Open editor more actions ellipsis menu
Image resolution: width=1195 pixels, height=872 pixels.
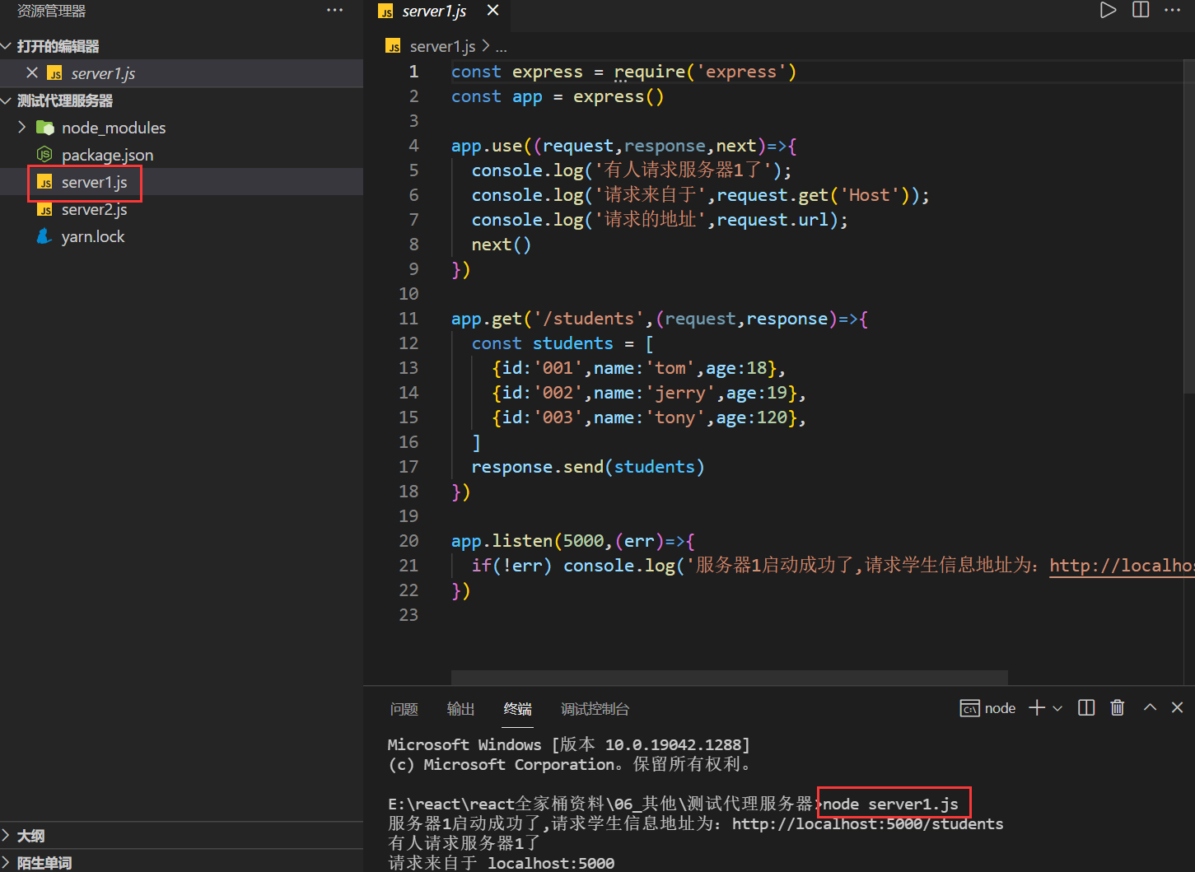pos(1172,10)
